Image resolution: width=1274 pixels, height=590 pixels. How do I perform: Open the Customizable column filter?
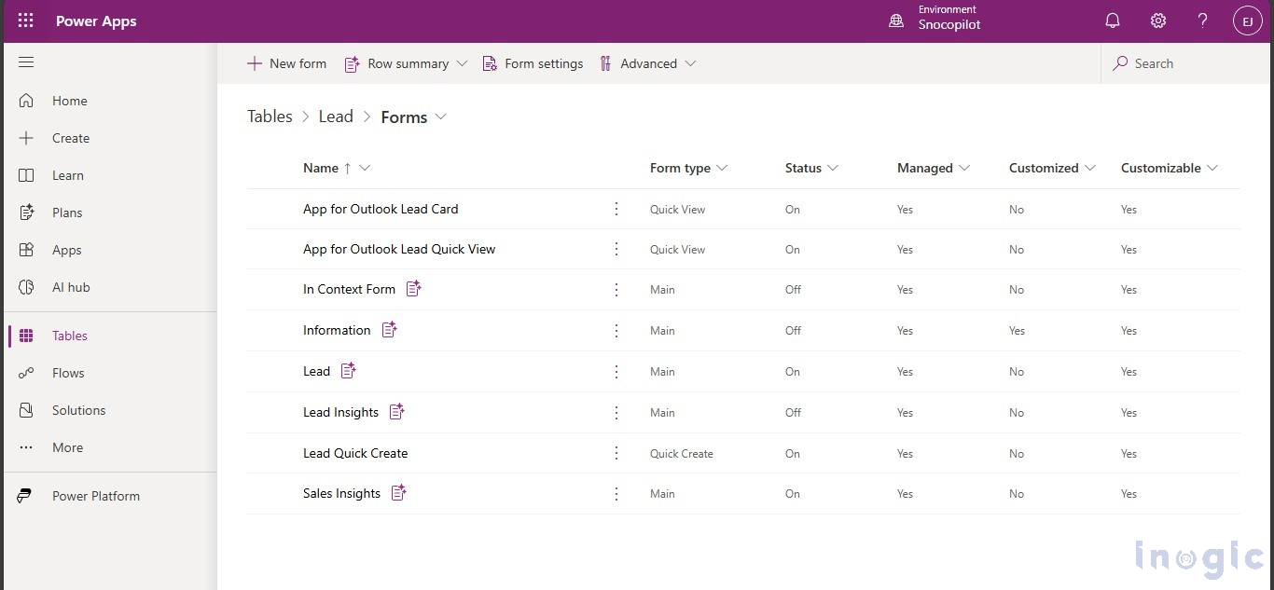1212,168
